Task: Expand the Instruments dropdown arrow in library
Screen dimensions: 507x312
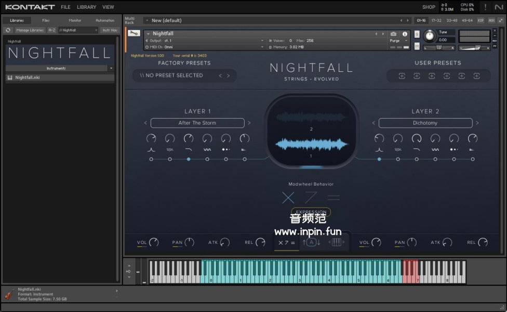Action: (111, 68)
